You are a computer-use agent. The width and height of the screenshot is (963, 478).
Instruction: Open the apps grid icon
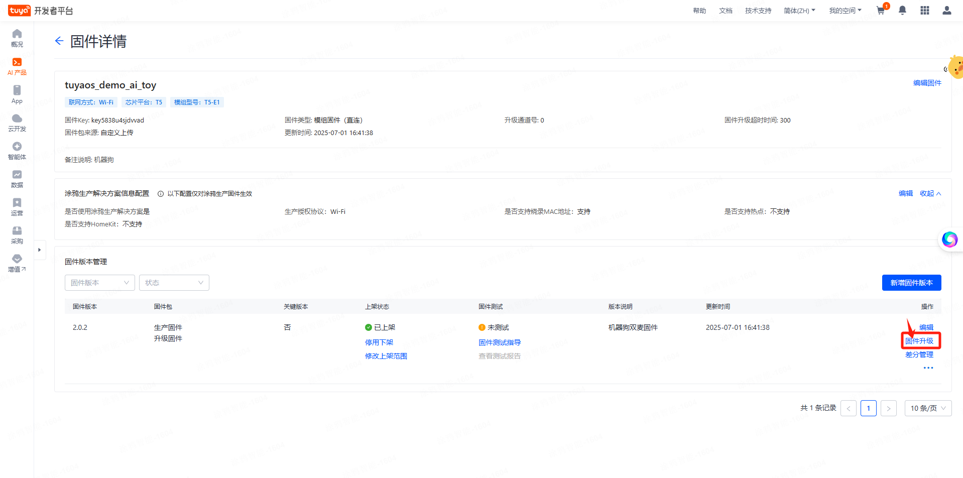click(x=925, y=10)
